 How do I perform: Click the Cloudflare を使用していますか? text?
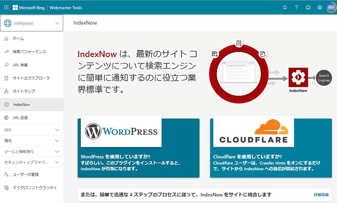[247, 156]
